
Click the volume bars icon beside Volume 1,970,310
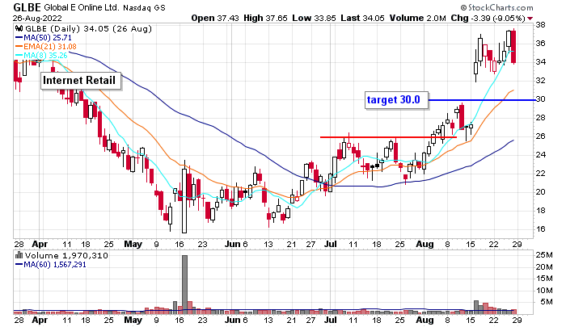19,256
